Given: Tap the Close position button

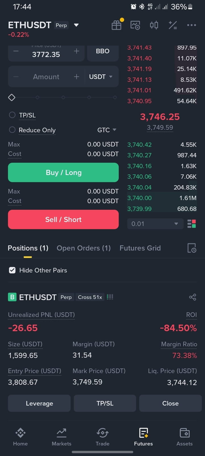Looking at the screenshot, I should pos(170,403).
